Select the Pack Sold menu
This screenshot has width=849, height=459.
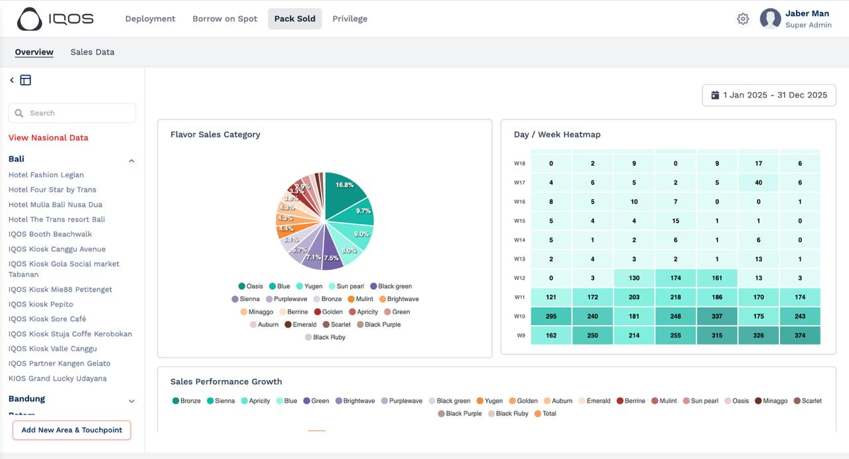pos(294,19)
